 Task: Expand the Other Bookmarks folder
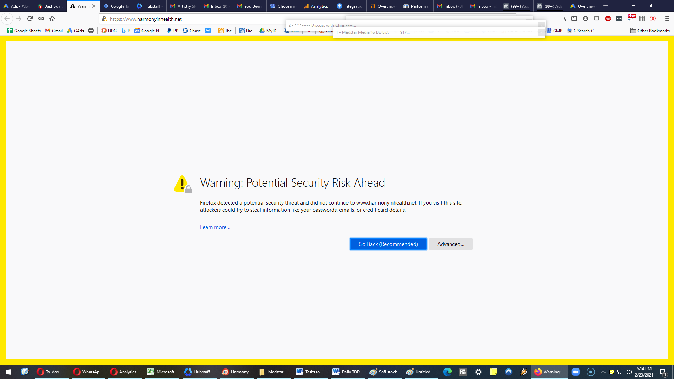650,31
